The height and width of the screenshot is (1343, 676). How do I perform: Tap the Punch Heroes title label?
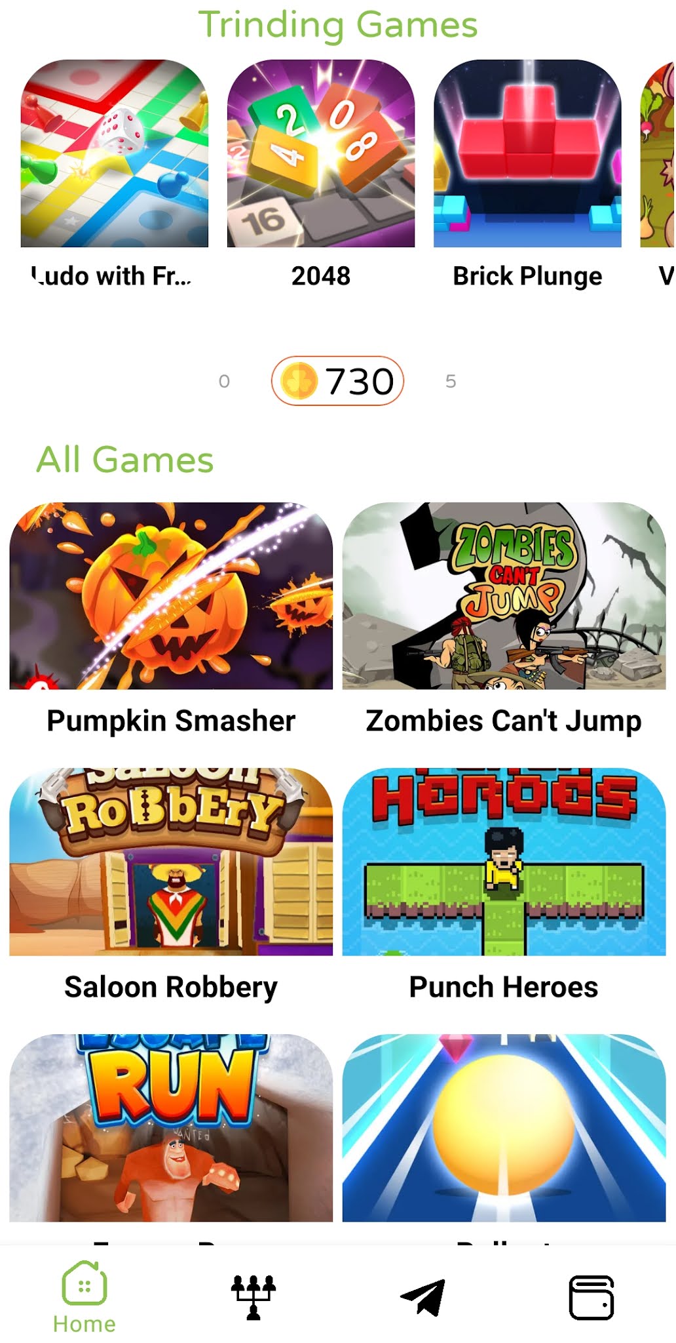click(x=504, y=987)
